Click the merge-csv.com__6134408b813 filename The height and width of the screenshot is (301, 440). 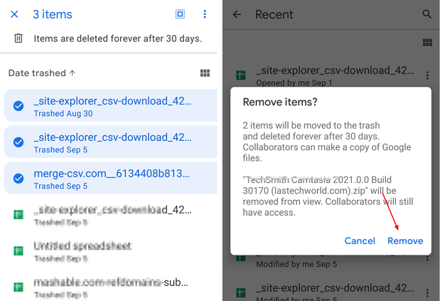112,174
